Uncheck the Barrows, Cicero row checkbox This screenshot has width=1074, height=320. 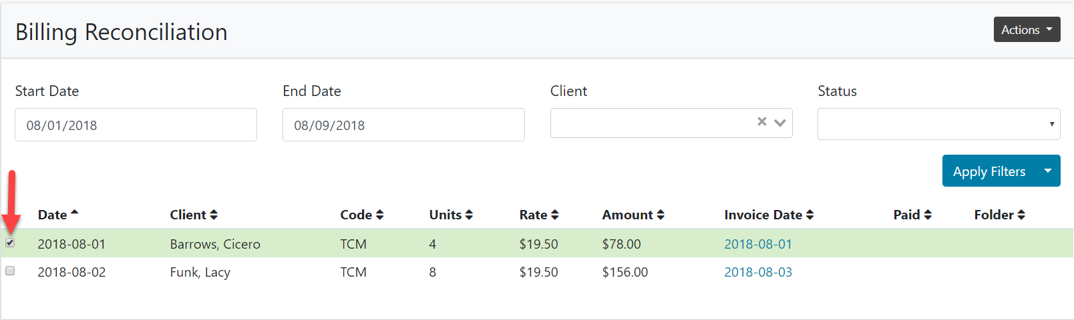(10, 243)
